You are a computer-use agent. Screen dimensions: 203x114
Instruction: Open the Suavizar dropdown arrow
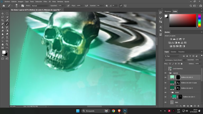[103, 6]
